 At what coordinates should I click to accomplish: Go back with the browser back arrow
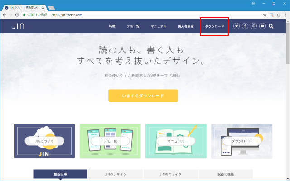coord(5,15)
